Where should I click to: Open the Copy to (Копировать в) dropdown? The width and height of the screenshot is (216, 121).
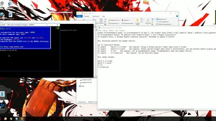click(114, 24)
